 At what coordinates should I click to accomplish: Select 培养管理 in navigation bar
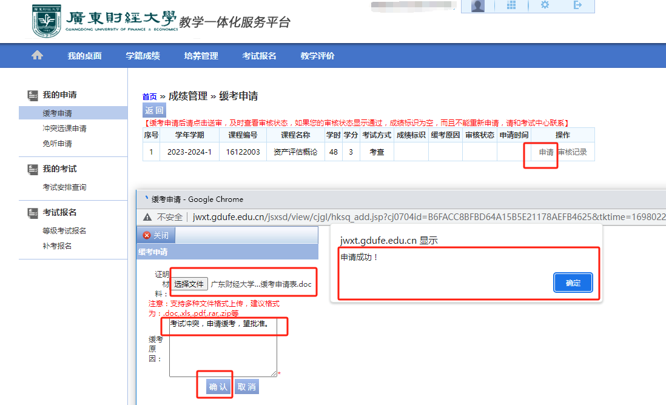tap(201, 56)
